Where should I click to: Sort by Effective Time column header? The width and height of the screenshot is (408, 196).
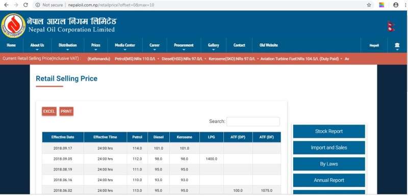pos(106,137)
